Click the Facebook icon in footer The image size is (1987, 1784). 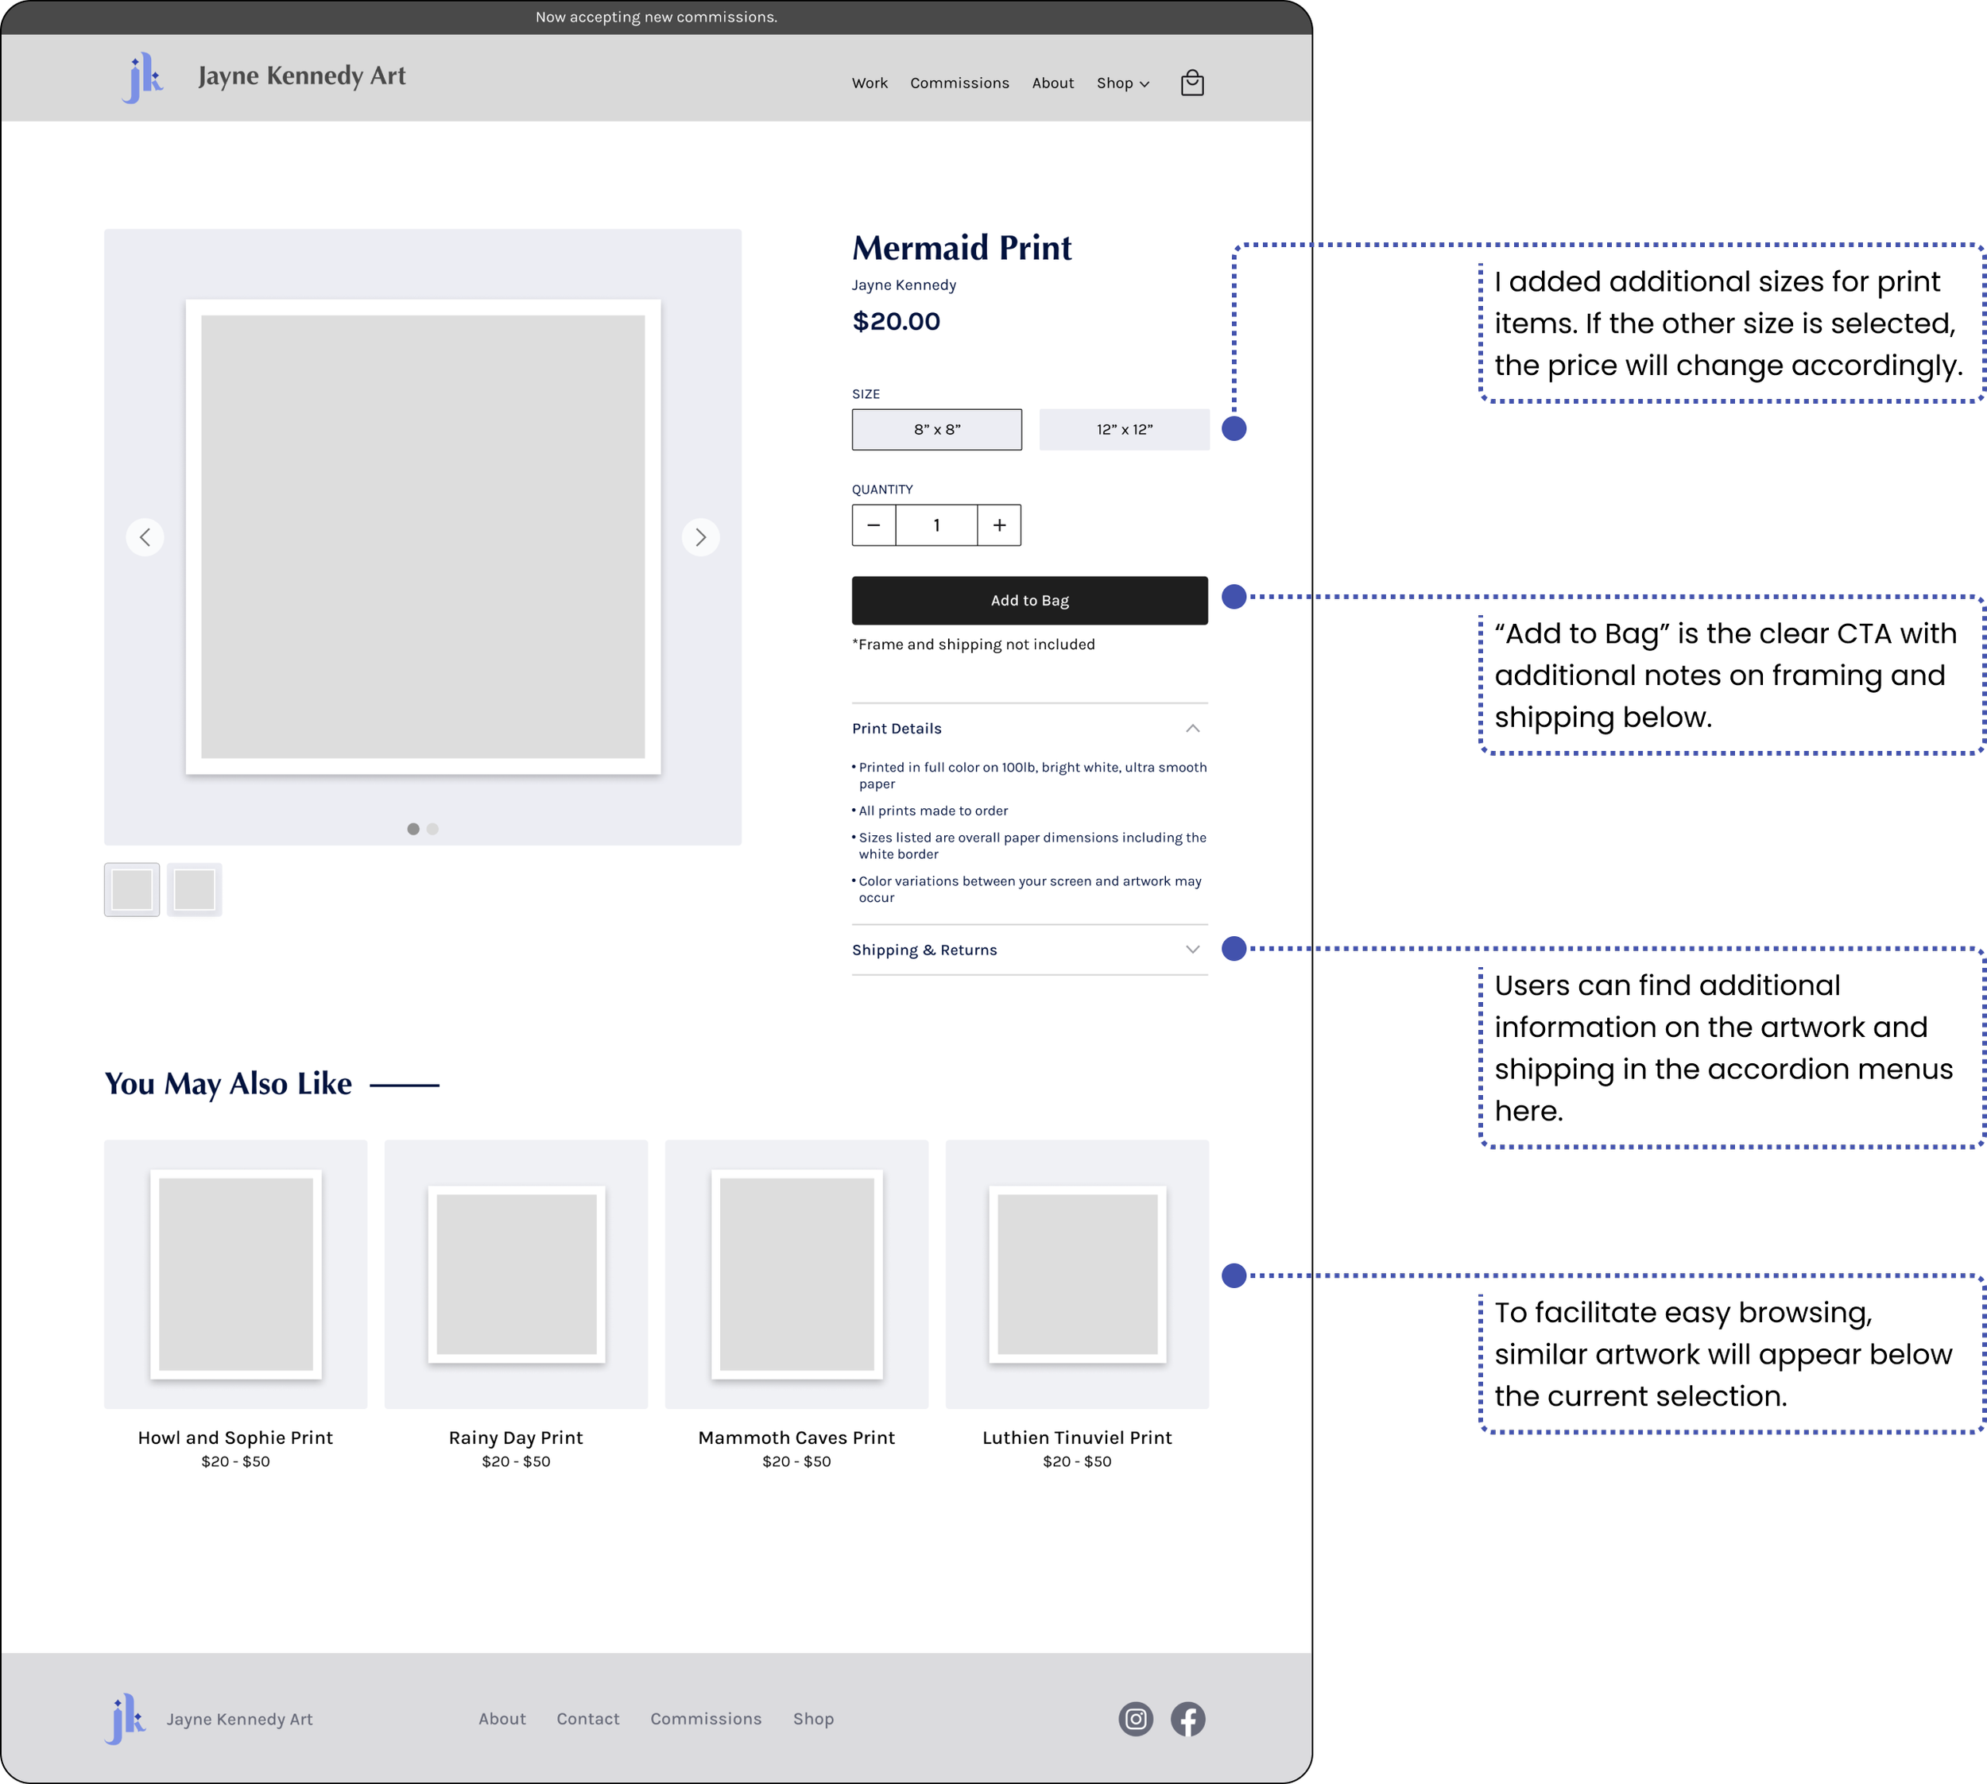(1187, 1718)
